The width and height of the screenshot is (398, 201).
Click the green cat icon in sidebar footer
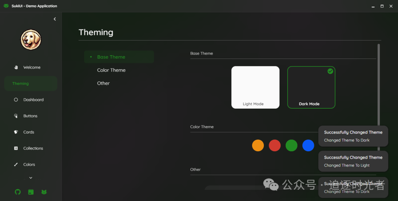[44, 192]
